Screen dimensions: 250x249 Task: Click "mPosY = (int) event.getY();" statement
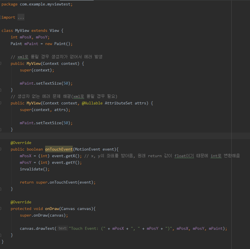[x=51, y=163]
